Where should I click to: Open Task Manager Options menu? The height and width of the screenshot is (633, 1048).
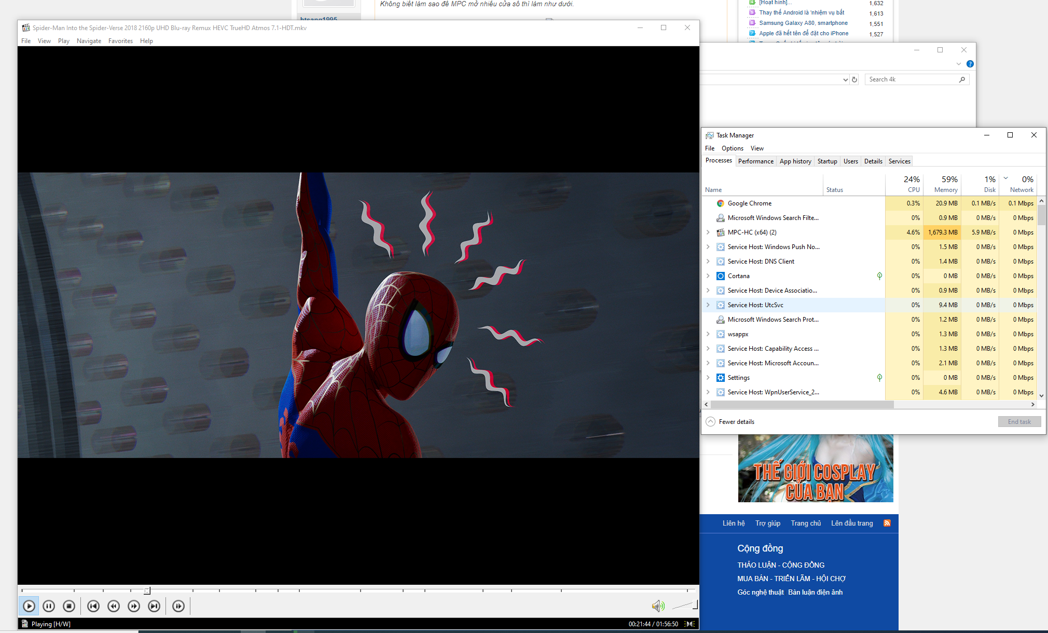pyautogui.click(x=732, y=148)
